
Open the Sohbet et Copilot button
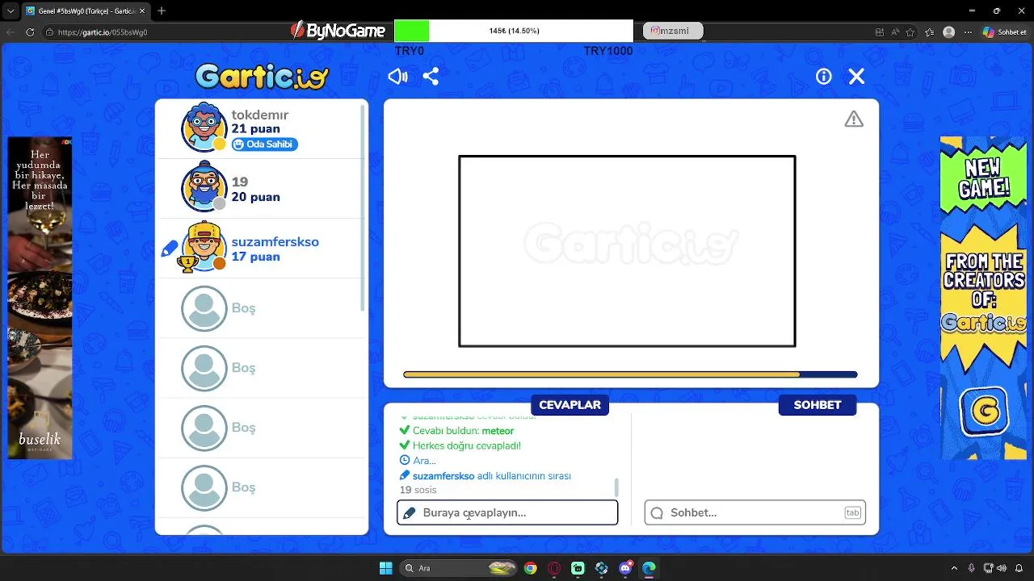1004,32
